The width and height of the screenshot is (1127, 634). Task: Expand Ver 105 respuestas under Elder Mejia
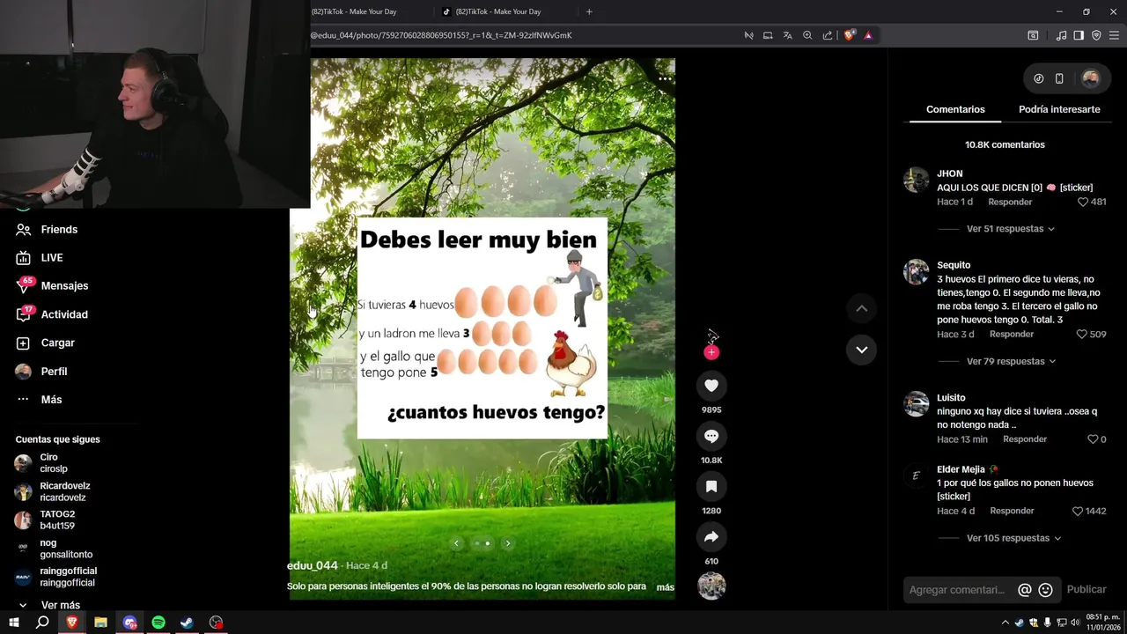pyautogui.click(x=1013, y=538)
